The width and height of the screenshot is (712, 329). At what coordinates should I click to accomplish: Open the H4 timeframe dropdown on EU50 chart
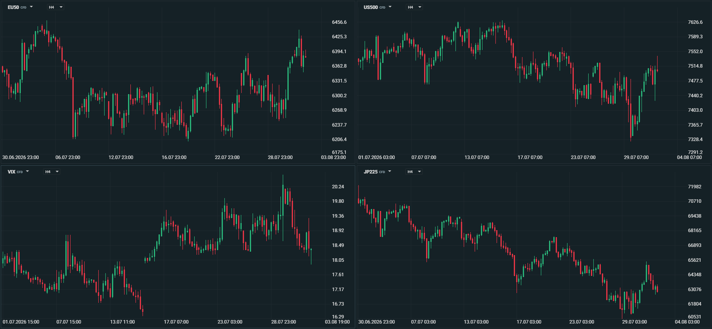click(x=55, y=7)
